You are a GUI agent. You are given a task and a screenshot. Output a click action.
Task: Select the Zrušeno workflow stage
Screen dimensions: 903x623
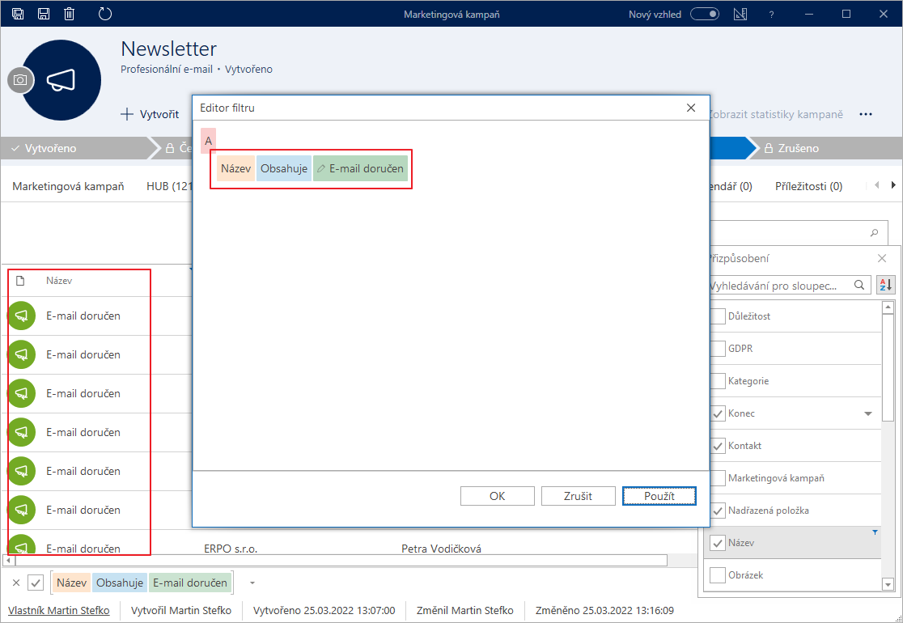coord(825,148)
